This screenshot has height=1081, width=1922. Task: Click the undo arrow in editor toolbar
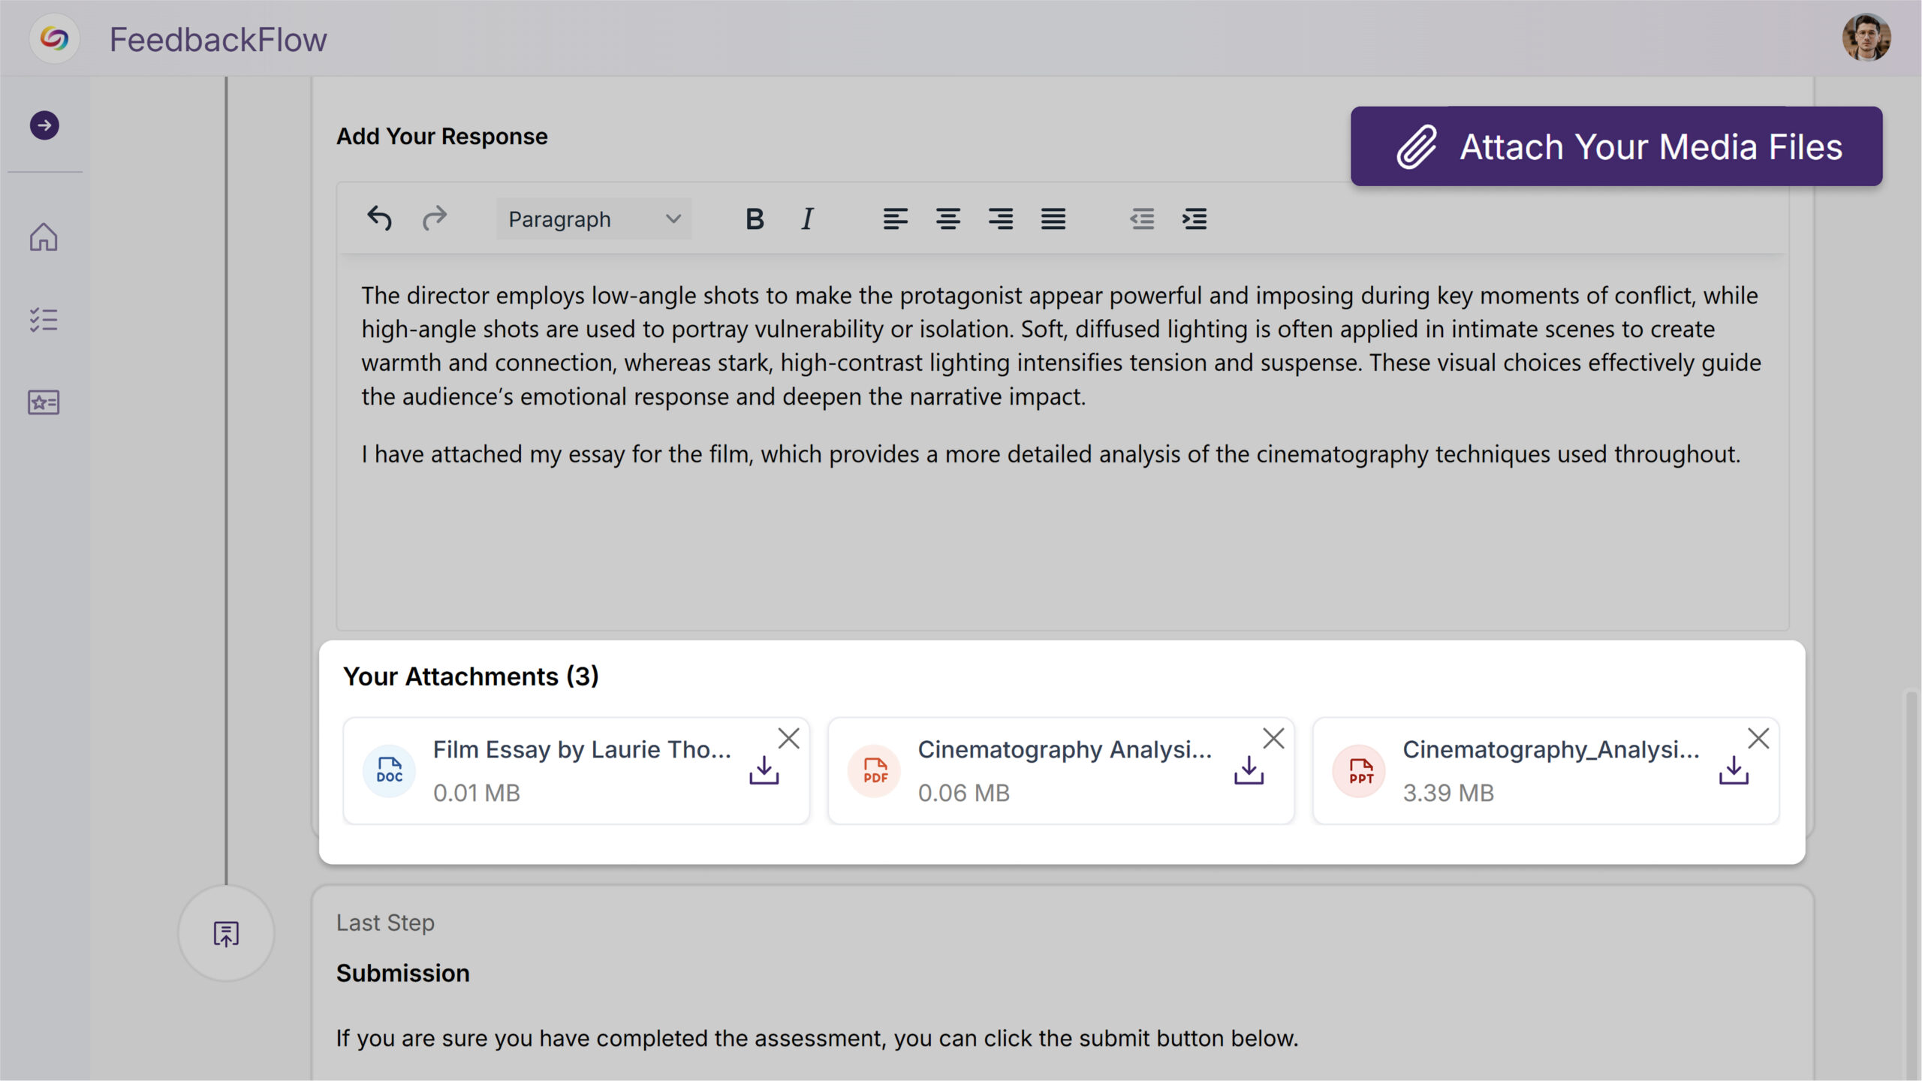(379, 218)
